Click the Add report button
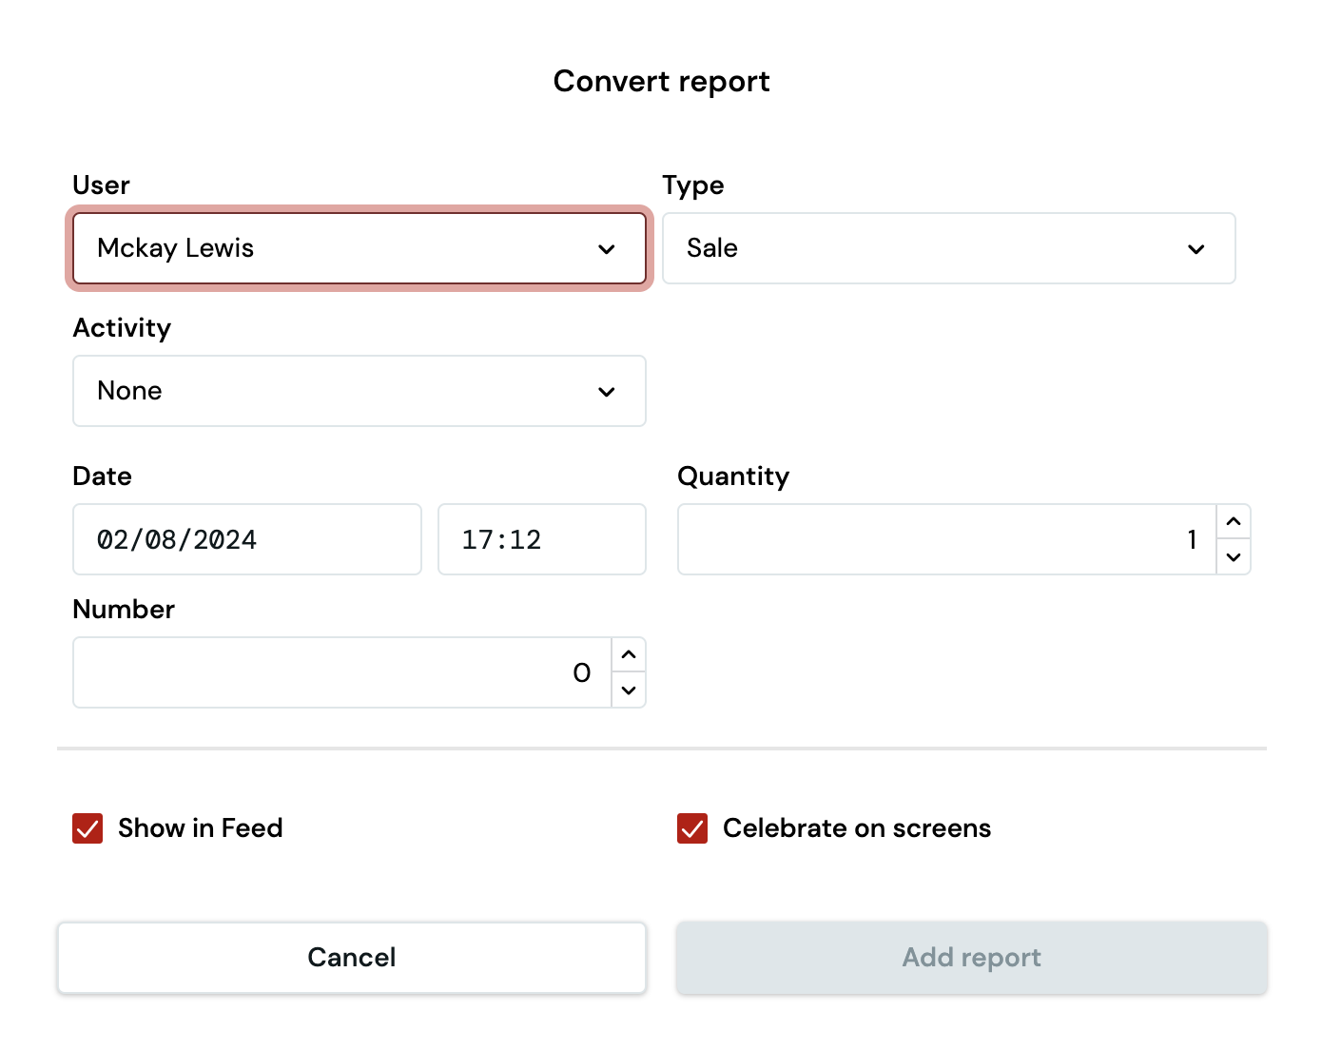Image resolution: width=1322 pixels, height=1050 pixels. 971,958
